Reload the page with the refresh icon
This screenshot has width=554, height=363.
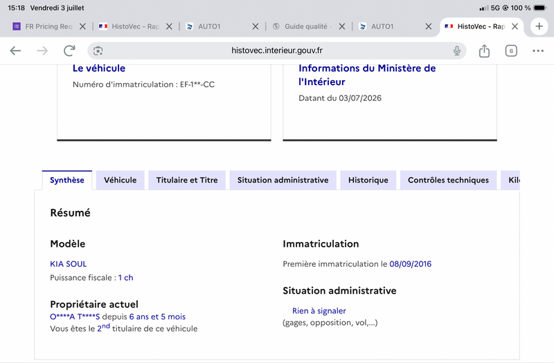(x=69, y=50)
